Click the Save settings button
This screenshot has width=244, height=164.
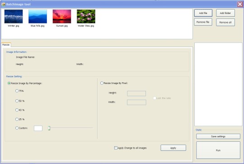tap(218, 136)
